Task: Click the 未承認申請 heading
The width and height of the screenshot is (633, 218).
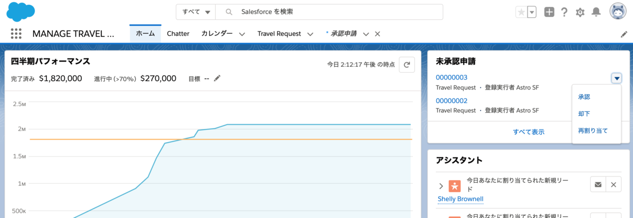Action: 456,62
